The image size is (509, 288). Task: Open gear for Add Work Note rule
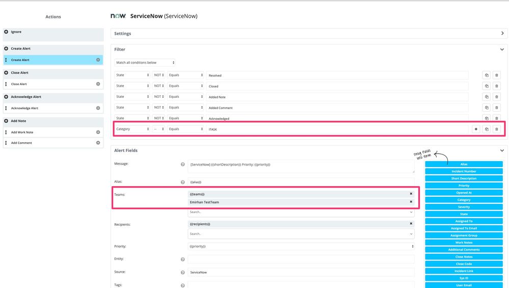[x=98, y=132]
